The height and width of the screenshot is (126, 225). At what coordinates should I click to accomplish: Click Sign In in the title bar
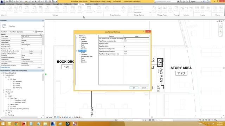point(192,1)
